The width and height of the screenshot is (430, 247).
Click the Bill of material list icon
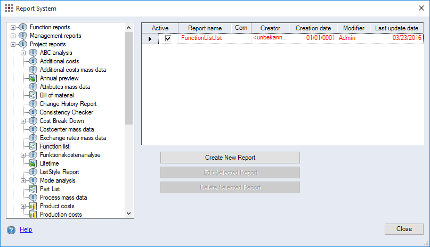(x=33, y=95)
